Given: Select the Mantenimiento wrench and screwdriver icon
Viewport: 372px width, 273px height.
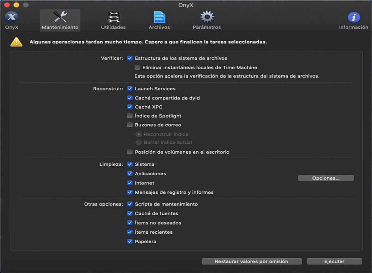Looking at the screenshot, I should point(60,17).
